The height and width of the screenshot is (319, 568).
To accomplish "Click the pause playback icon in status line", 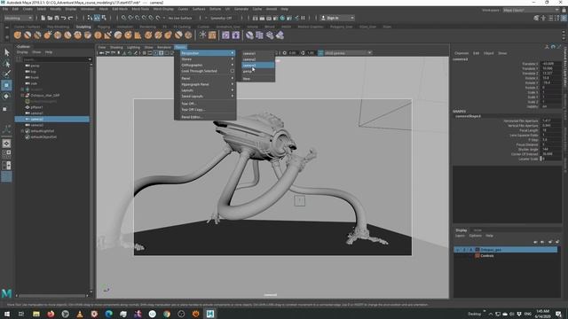I will [304, 18].
